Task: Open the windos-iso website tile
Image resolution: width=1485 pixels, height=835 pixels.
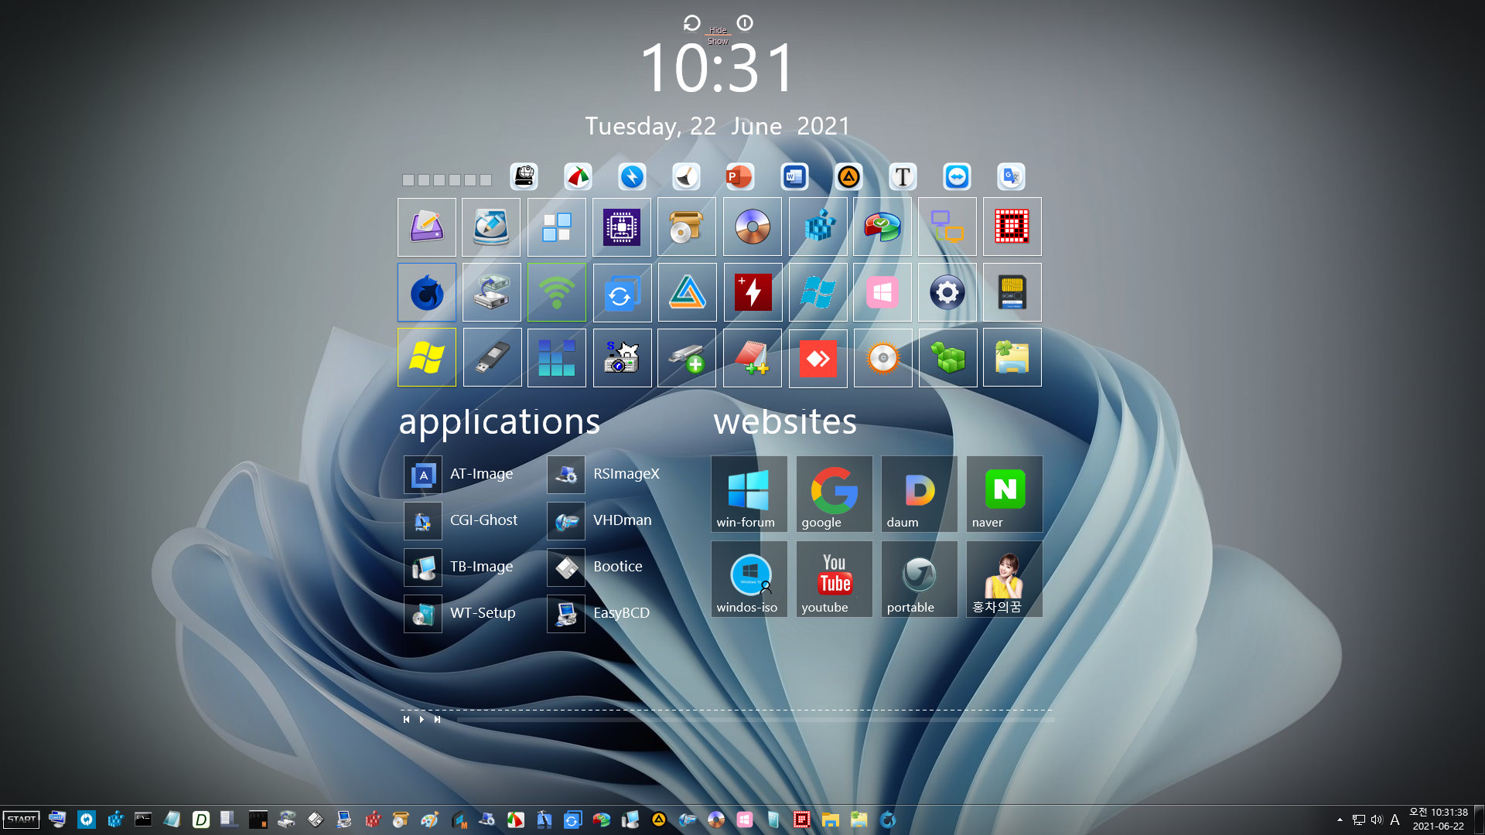Action: tap(749, 579)
